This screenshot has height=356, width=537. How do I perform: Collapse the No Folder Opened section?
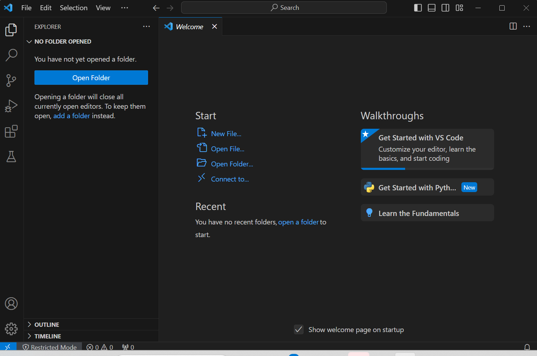(91, 42)
